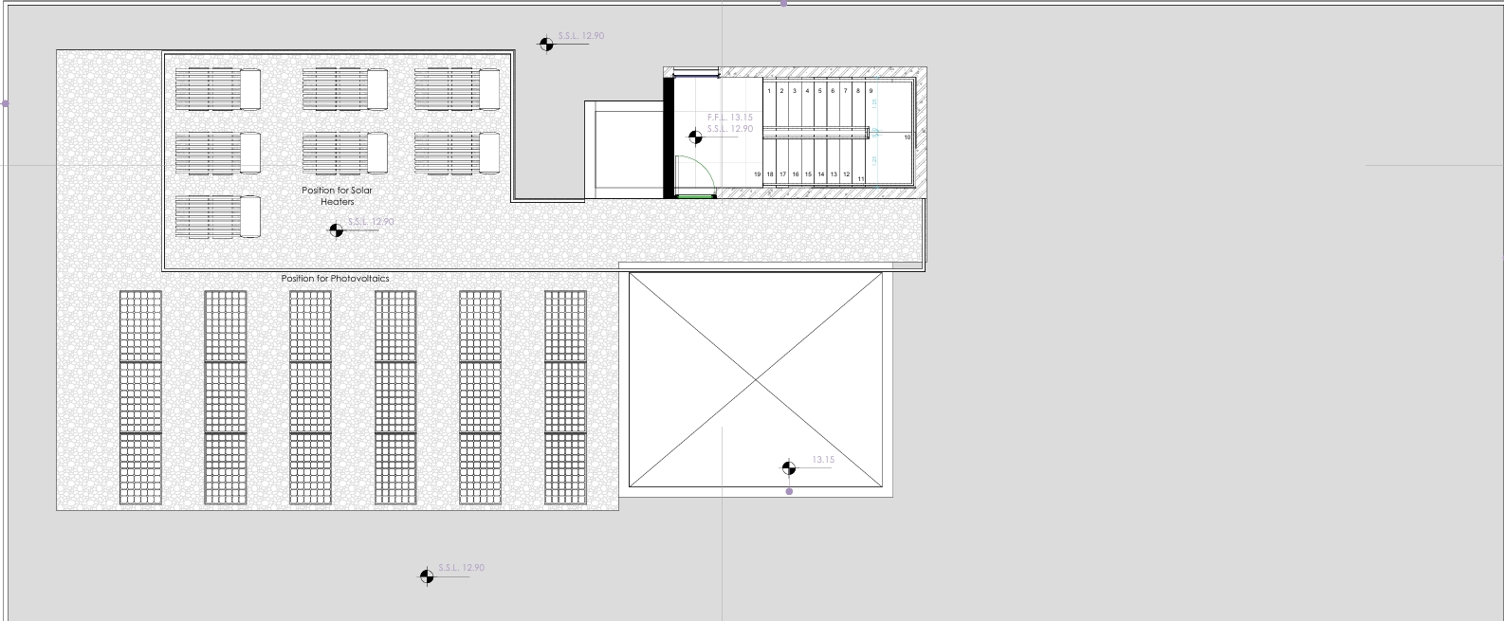Click the top-left solar heater unit
Image resolution: width=1504 pixels, height=621 pixels.
[218, 89]
